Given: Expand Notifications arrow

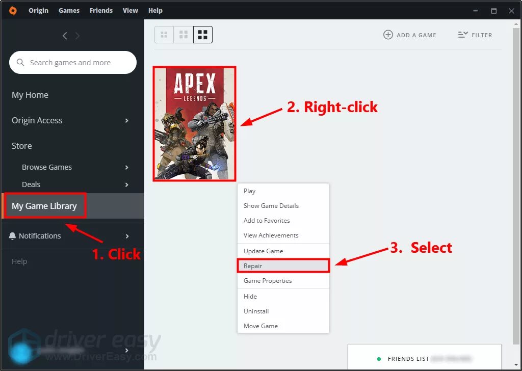Looking at the screenshot, I should 127,236.
